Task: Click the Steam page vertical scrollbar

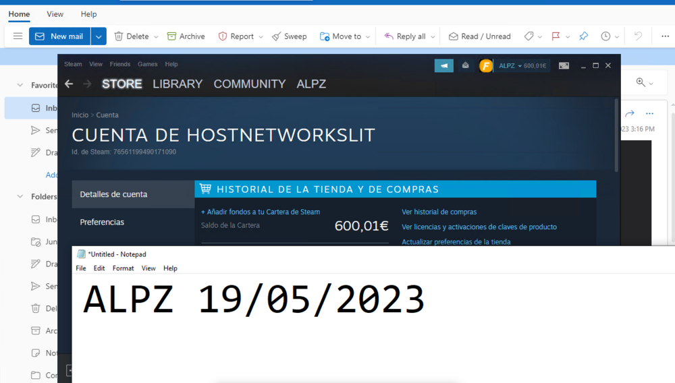Action: [616, 136]
